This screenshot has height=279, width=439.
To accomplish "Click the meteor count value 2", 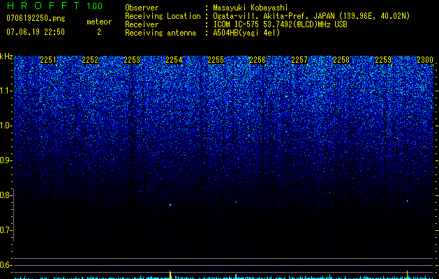I will pos(99,32).
